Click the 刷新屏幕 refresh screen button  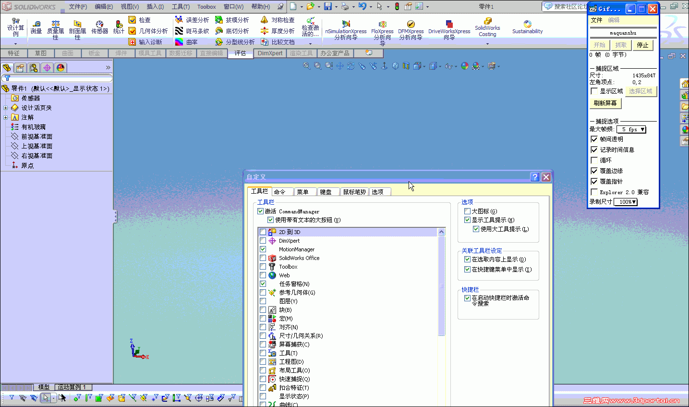(605, 103)
